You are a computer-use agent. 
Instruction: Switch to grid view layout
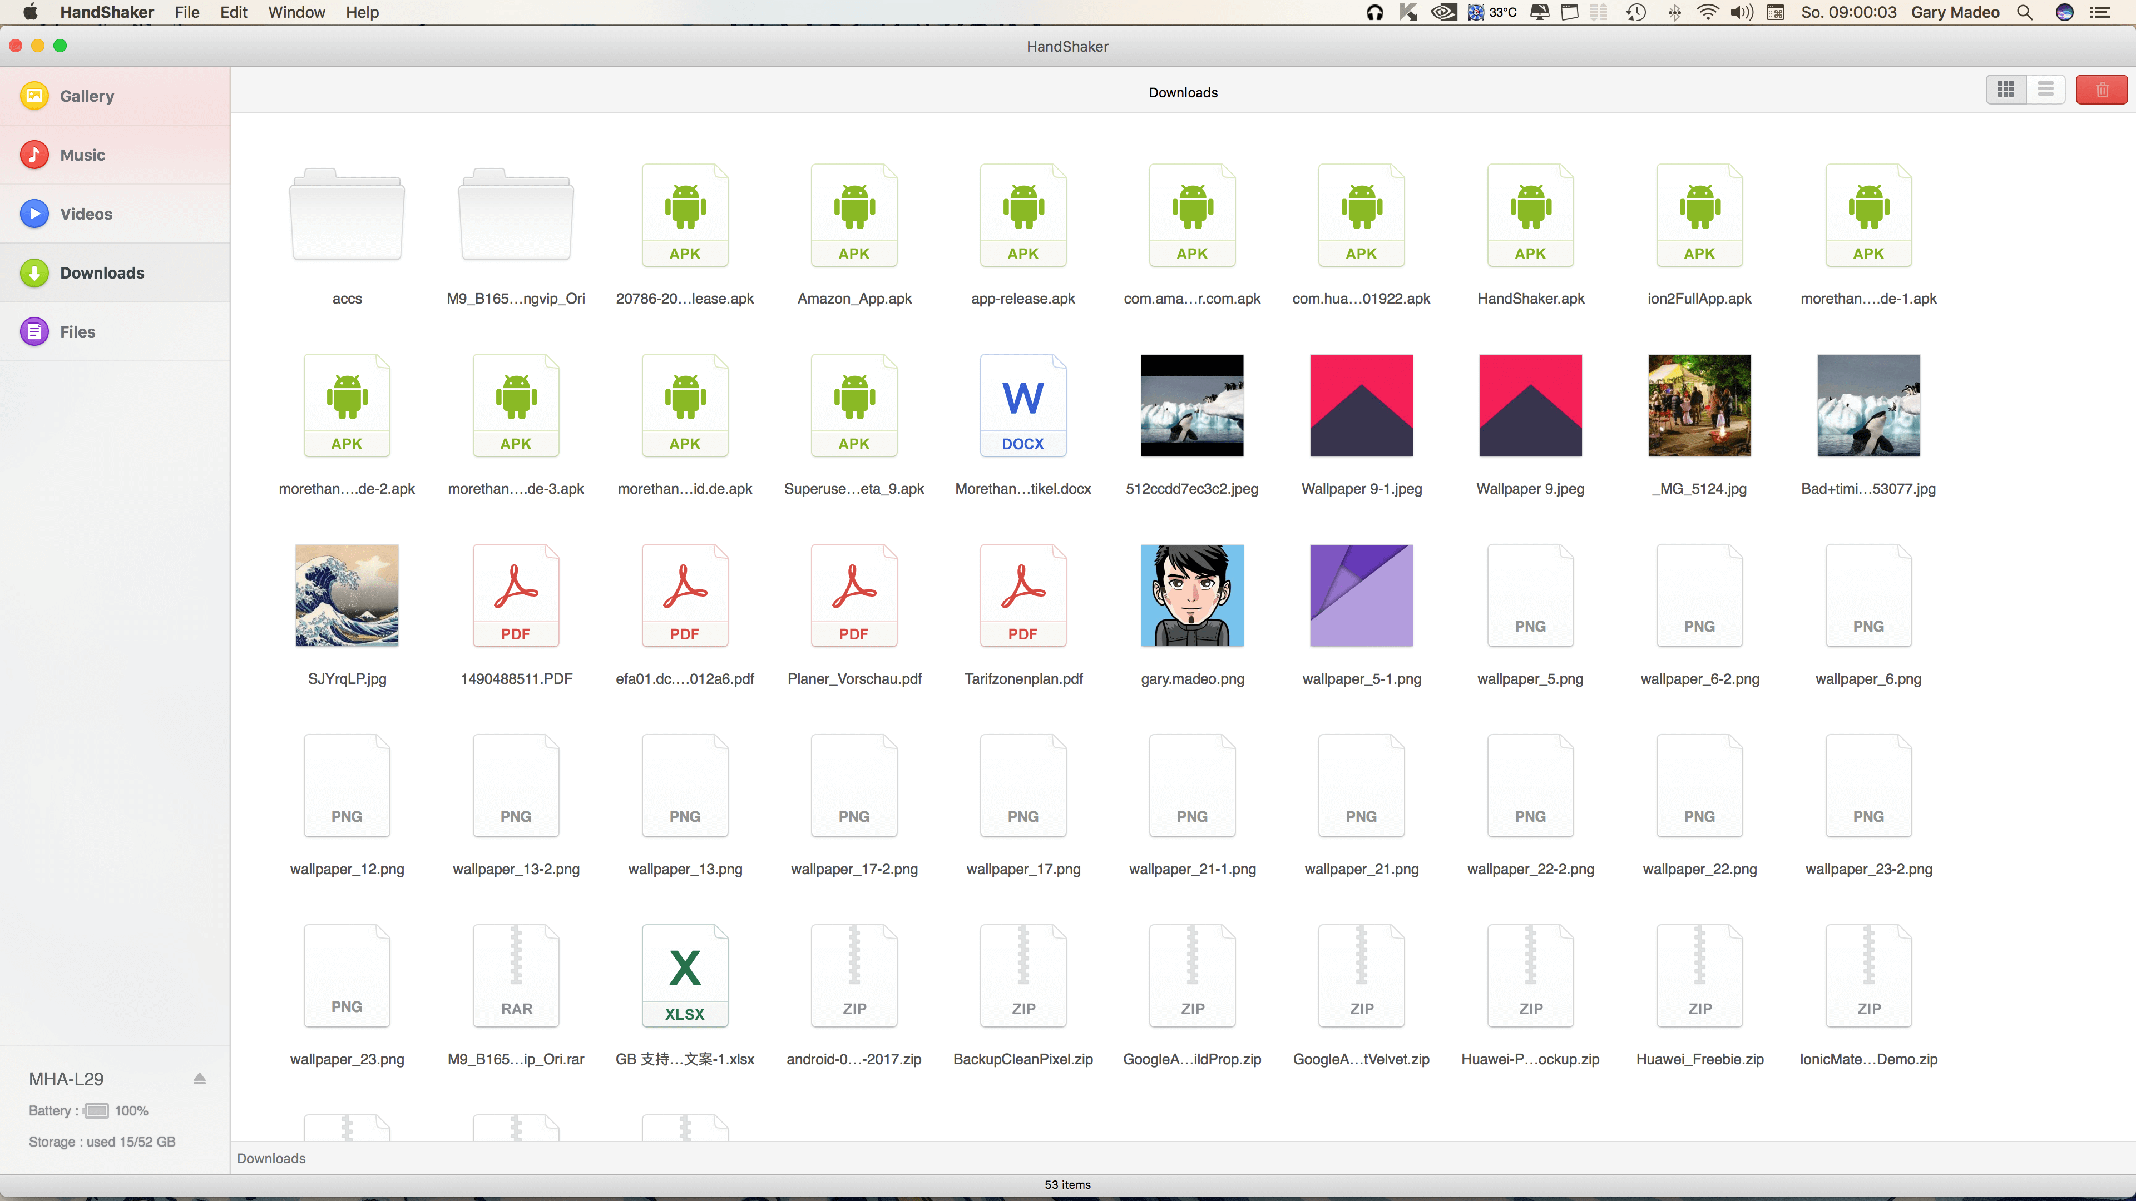tap(2005, 91)
